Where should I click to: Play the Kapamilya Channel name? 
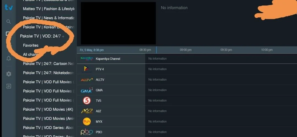108,59
